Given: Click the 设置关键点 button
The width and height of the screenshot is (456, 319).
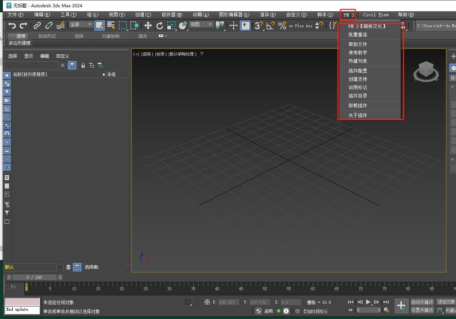Looking at the screenshot, I should tap(422, 310).
